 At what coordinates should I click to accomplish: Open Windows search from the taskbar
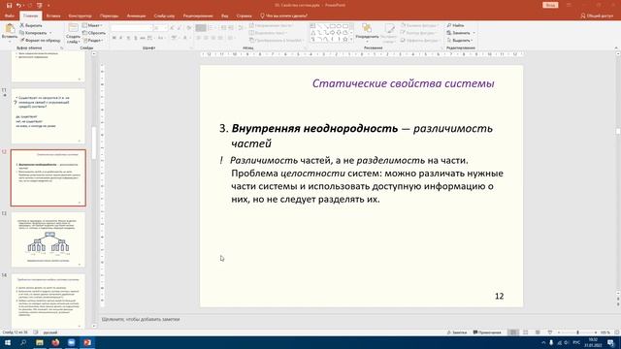[23, 342]
